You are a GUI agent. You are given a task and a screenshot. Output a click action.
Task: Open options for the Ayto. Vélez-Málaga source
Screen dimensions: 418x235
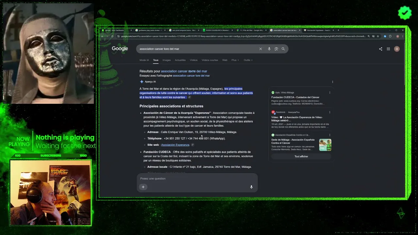tap(330, 92)
